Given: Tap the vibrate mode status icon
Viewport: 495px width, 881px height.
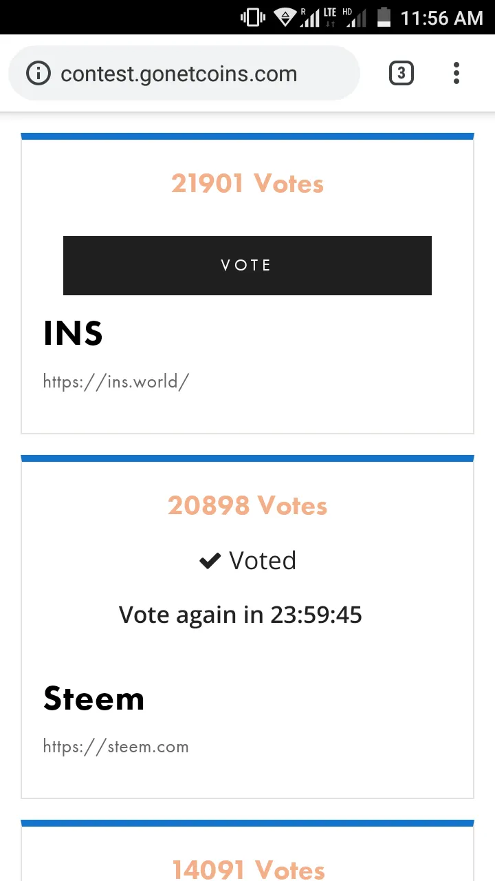Looking at the screenshot, I should click(x=253, y=17).
